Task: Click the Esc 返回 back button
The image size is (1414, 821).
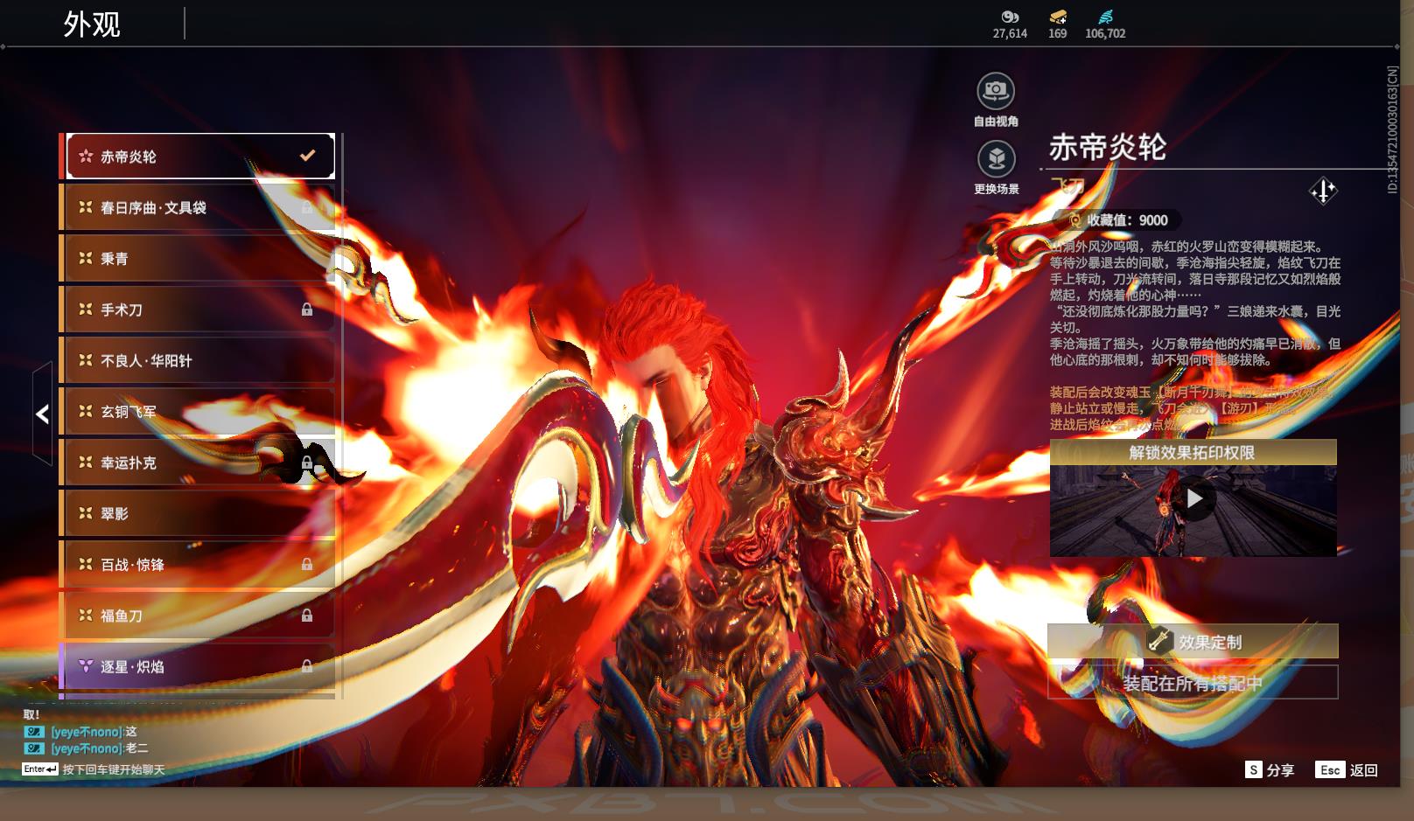Action: [x=1347, y=770]
